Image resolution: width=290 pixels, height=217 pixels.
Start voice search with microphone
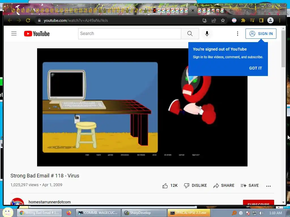coord(207,34)
